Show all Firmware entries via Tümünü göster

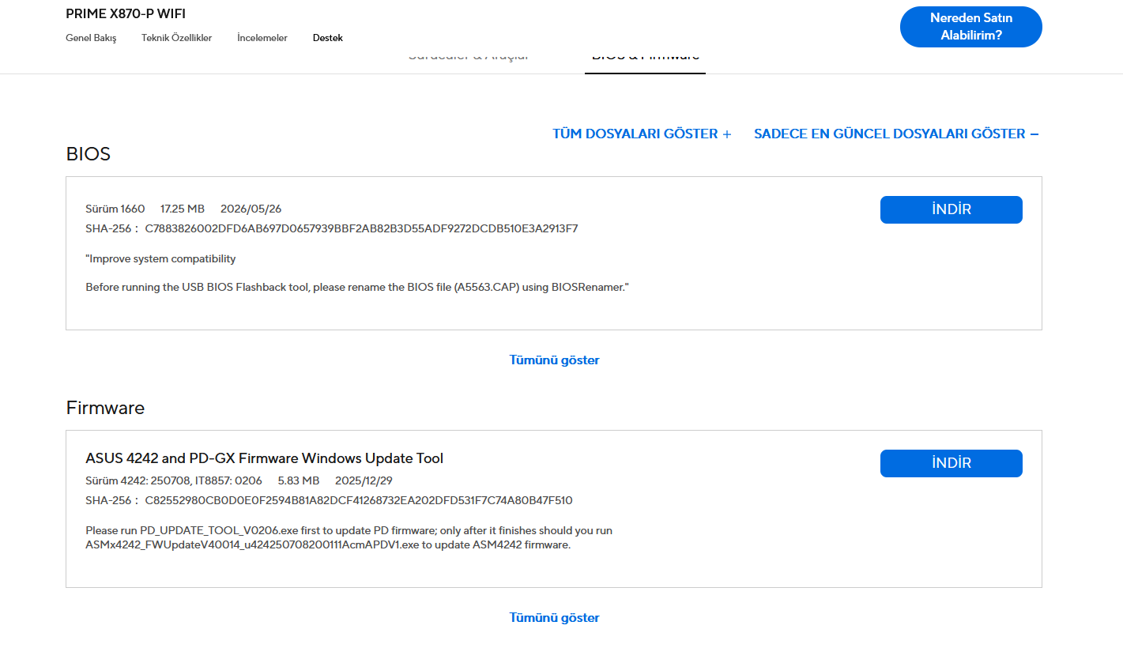(554, 618)
